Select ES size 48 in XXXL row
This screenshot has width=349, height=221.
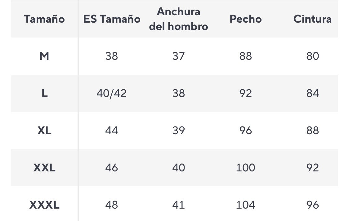click(111, 205)
